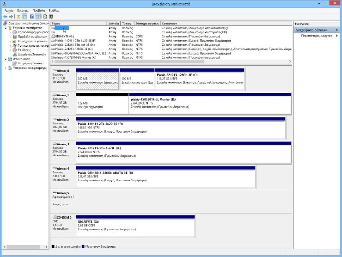342x257 pixels.
Task: Open the Ενέργεια menu
Action: click(23, 11)
